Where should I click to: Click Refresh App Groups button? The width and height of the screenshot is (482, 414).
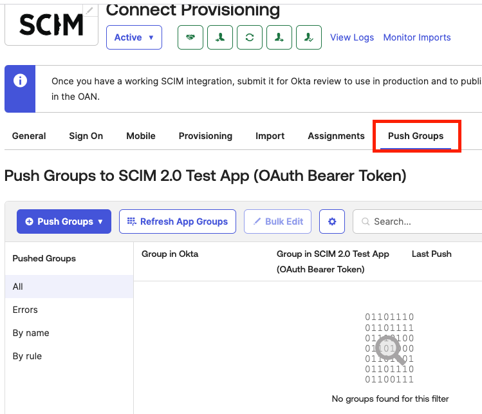(178, 221)
